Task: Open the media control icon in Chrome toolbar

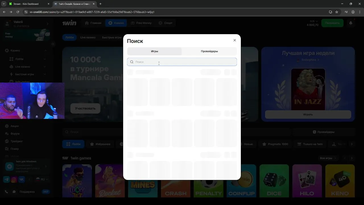Action: (346, 12)
